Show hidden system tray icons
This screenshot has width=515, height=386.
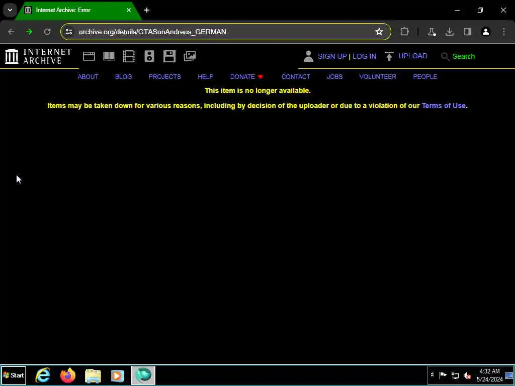point(432,375)
